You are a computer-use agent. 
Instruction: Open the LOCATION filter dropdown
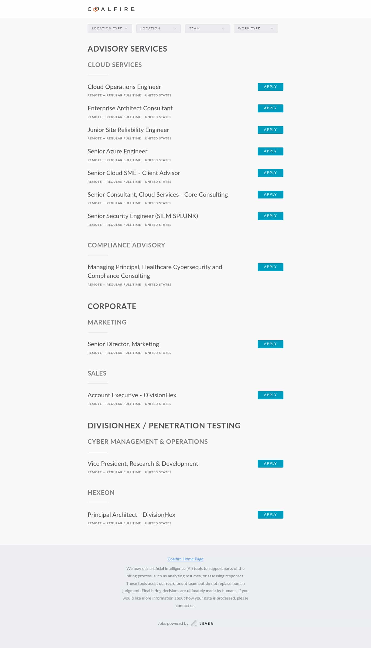point(158,28)
